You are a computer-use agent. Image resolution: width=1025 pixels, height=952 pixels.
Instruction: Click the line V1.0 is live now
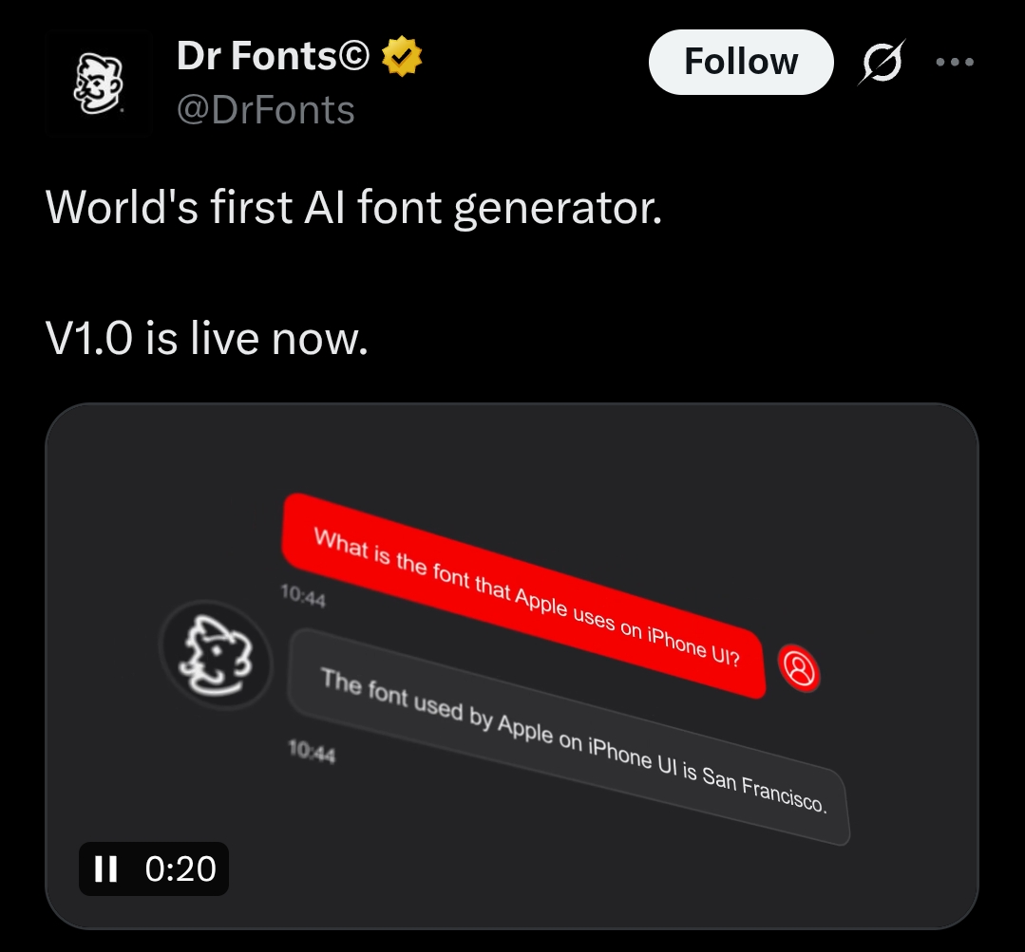coord(206,338)
